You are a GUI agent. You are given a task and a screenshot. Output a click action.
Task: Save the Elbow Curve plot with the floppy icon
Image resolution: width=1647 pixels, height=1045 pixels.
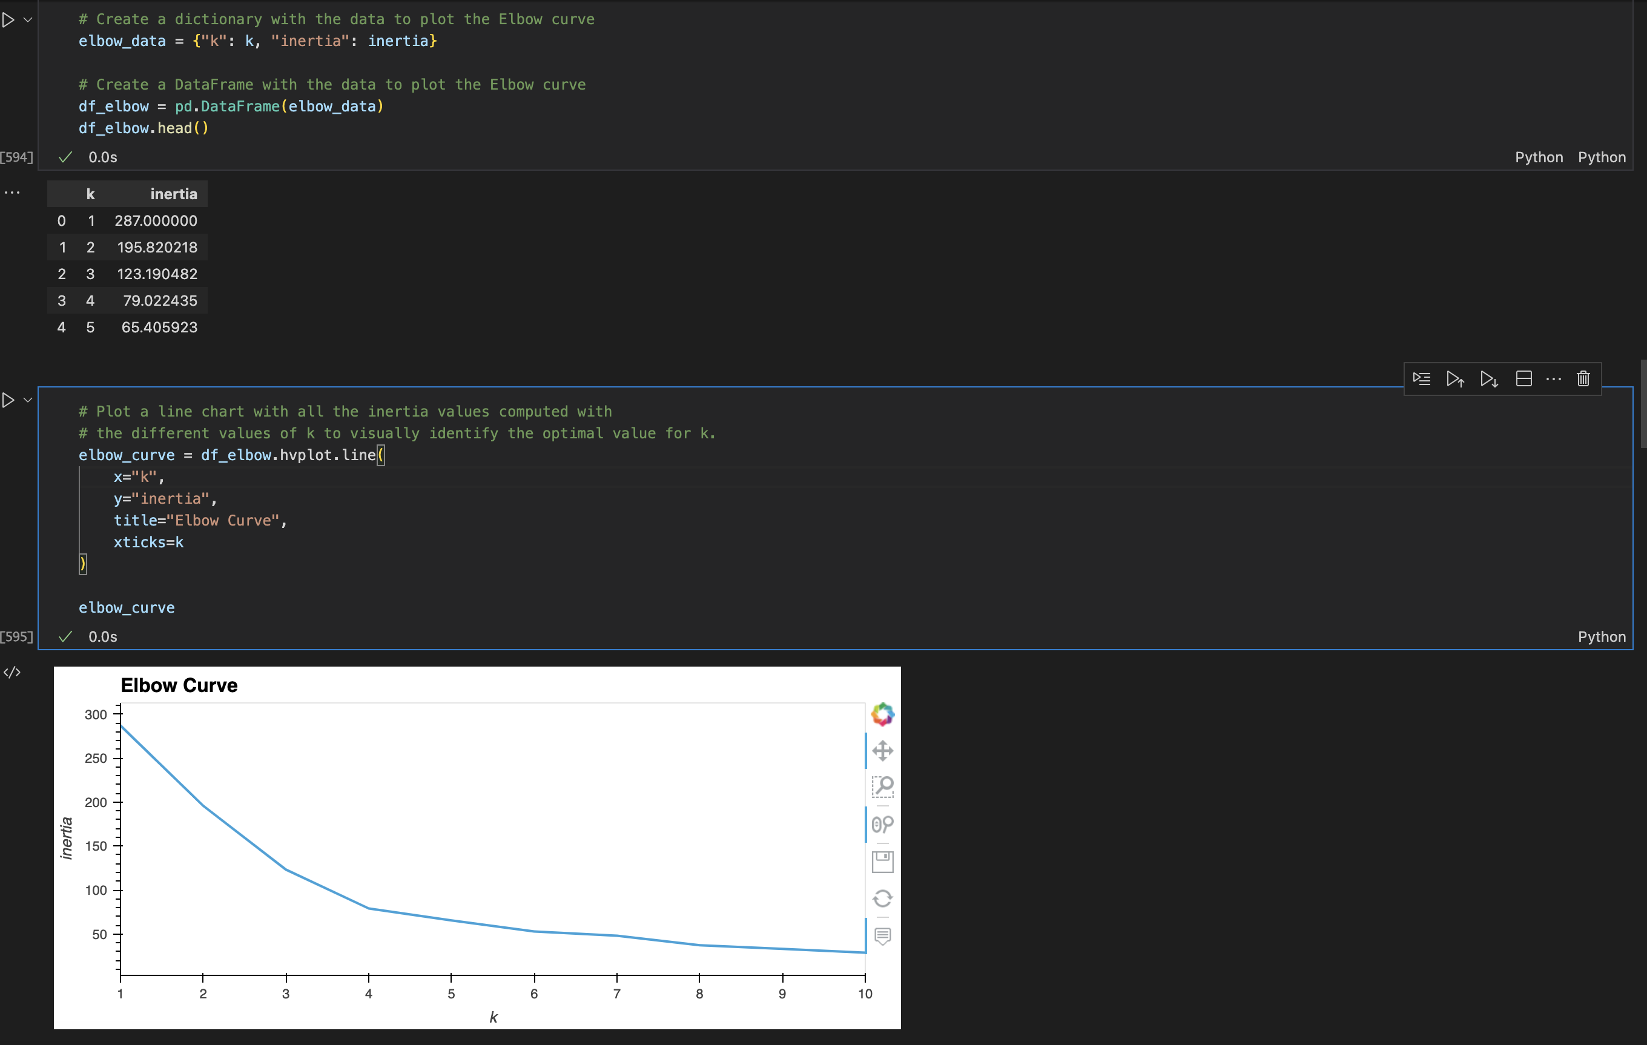[x=882, y=862]
